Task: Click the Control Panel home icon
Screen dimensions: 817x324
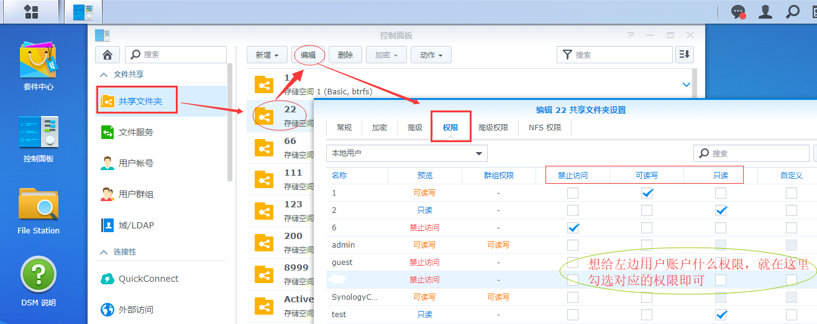Action: tap(107, 55)
